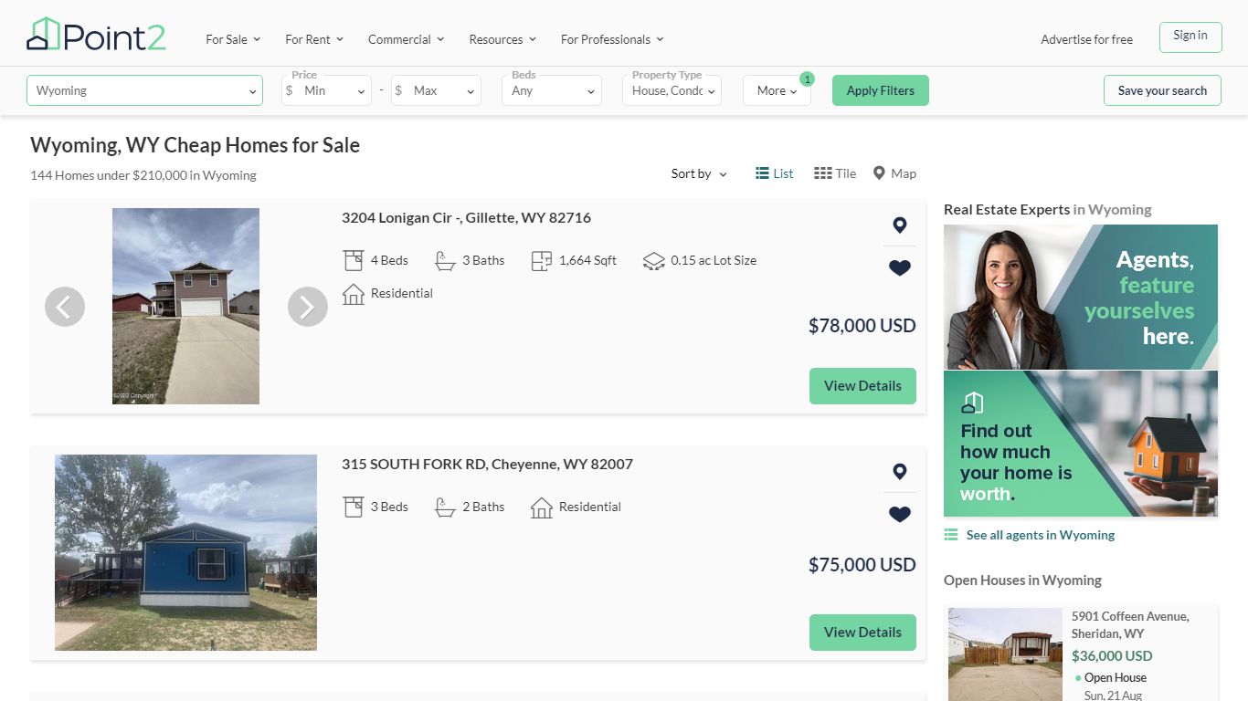Click the bath icon next to 3 Baths

(445, 261)
